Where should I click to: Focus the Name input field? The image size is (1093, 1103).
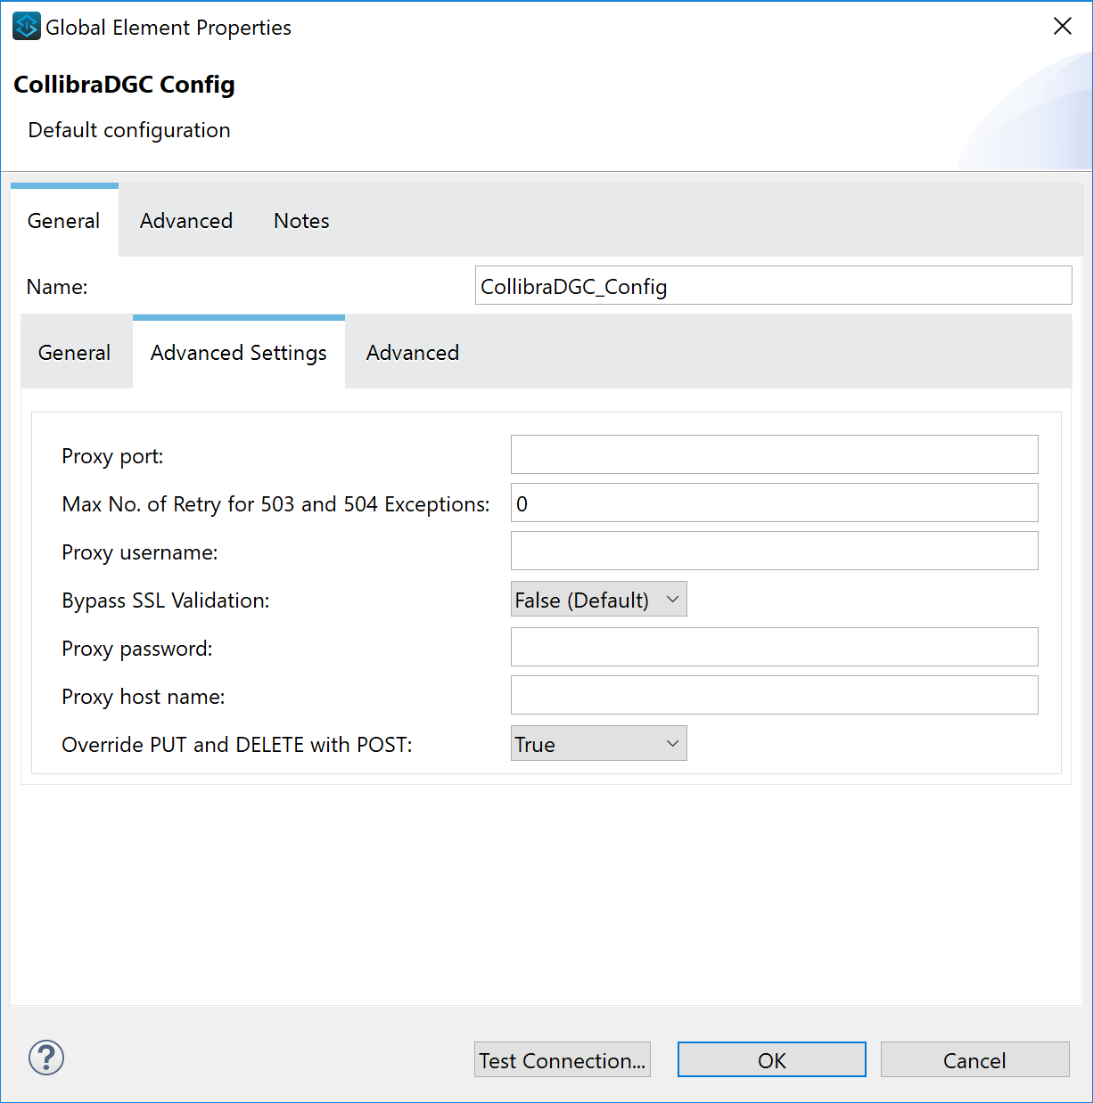[774, 285]
